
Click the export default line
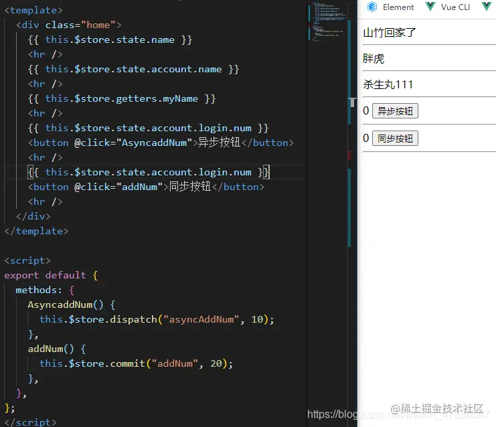tap(51, 275)
